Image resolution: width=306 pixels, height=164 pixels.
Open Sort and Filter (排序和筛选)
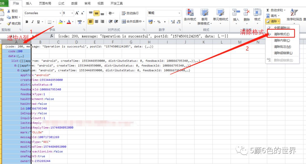click(294, 16)
